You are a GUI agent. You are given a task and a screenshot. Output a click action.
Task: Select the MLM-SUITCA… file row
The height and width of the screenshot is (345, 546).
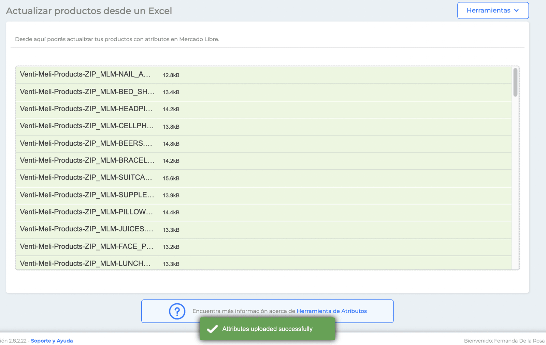point(263,178)
